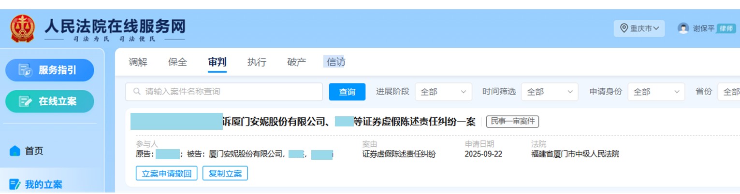
Task: Switch to the 调解 tab
Action: (138, 62)
